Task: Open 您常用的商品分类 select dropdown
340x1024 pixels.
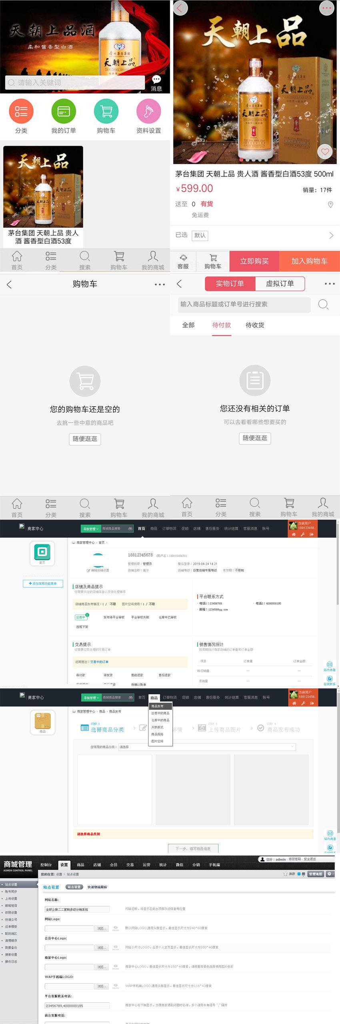Action: pyautogui.click(x=207, y=747)
